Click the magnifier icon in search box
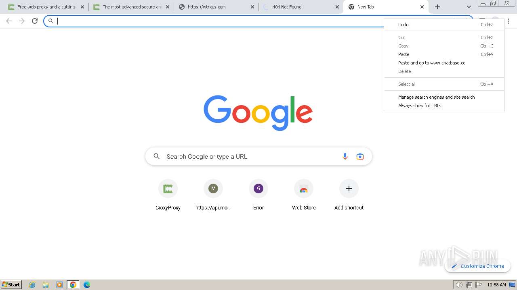The height and width of the screenshot is (290, 517). click(x=156, y=156)
